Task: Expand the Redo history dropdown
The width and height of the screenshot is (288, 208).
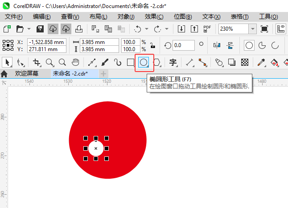Action: coord(167,29)
